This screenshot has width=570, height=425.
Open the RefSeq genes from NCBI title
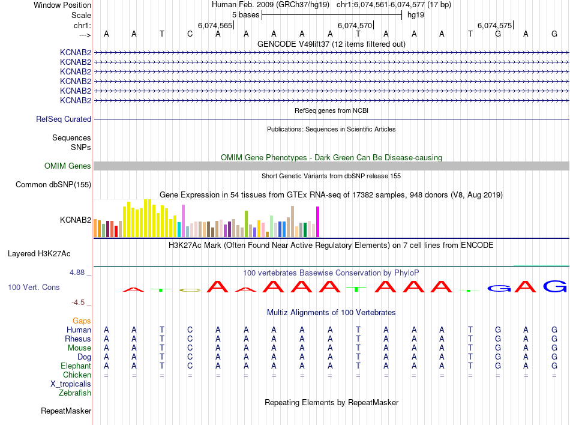(331, 110)
